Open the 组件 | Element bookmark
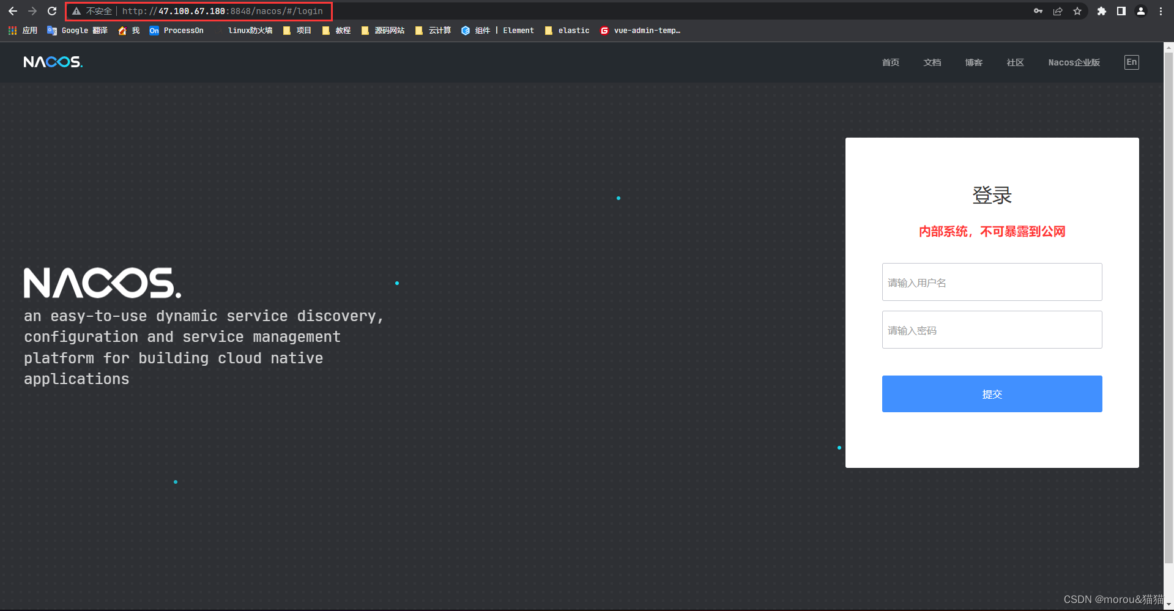Image resolution: width=1174 pixels, height=611 pixels. (497, 31)
